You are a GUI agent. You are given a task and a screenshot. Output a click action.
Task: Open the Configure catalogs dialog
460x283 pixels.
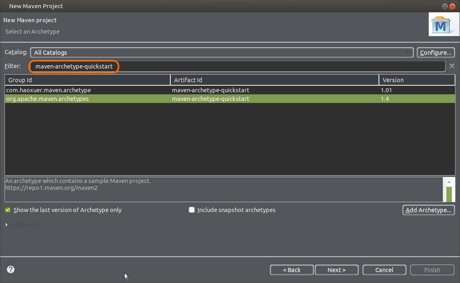pos(436,52)
